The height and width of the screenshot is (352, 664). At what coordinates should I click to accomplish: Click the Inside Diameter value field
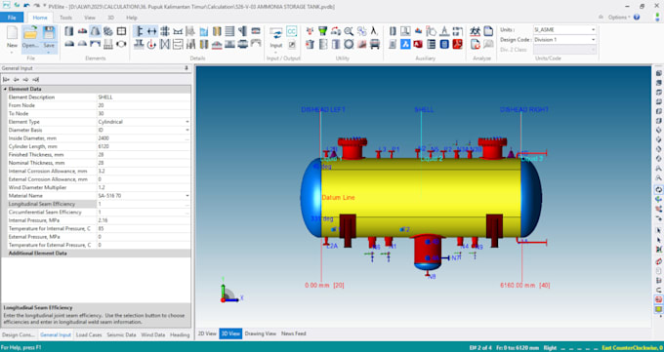[144, 138]
